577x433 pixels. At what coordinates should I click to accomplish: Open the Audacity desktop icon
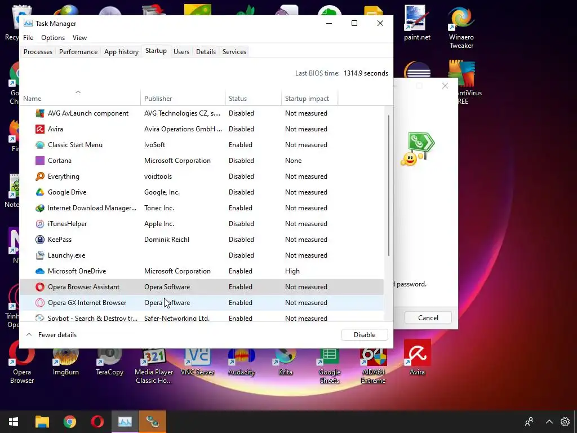click(241, 361)
